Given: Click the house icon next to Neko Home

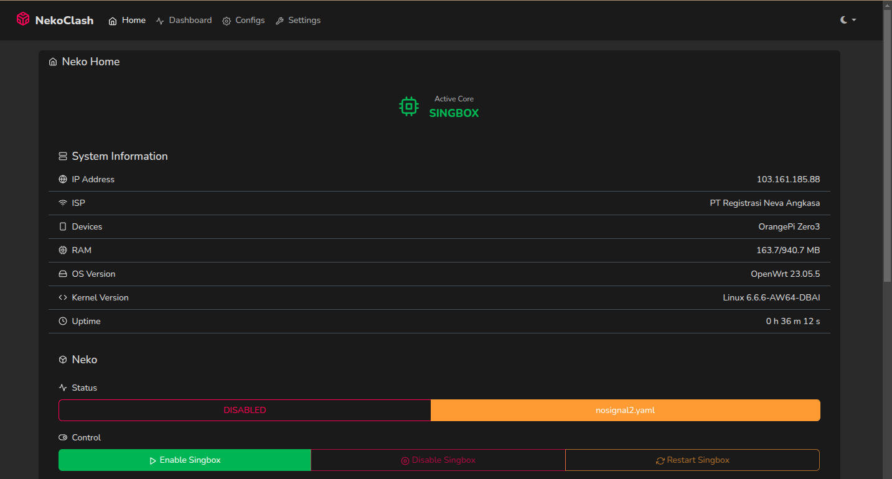Looking at the screenshot, I should pos(53,62).
